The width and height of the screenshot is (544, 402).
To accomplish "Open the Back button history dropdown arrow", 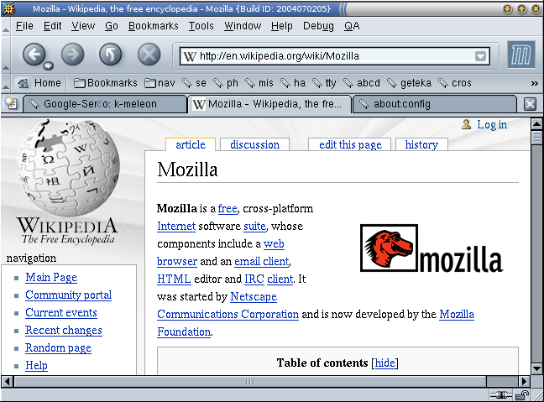I will pyautogui.click(x=48, y=66).
